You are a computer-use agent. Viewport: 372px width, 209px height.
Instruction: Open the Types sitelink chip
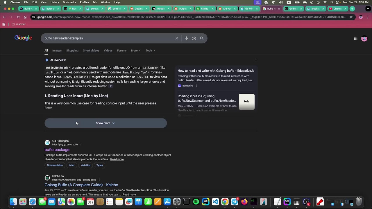point(100,165)
